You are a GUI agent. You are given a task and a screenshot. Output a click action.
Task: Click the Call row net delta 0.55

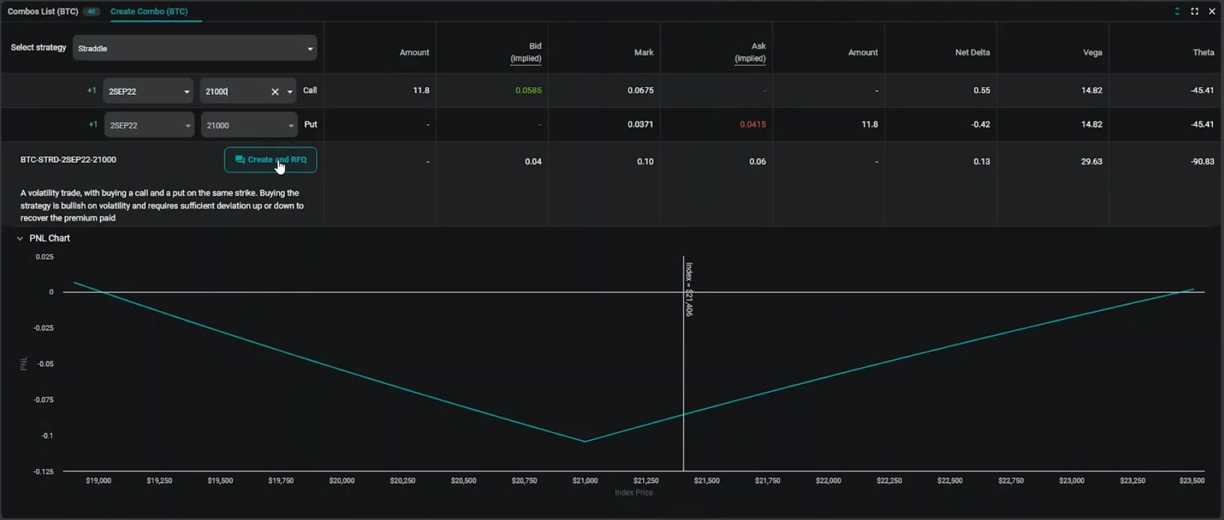[x=982, y=90]
